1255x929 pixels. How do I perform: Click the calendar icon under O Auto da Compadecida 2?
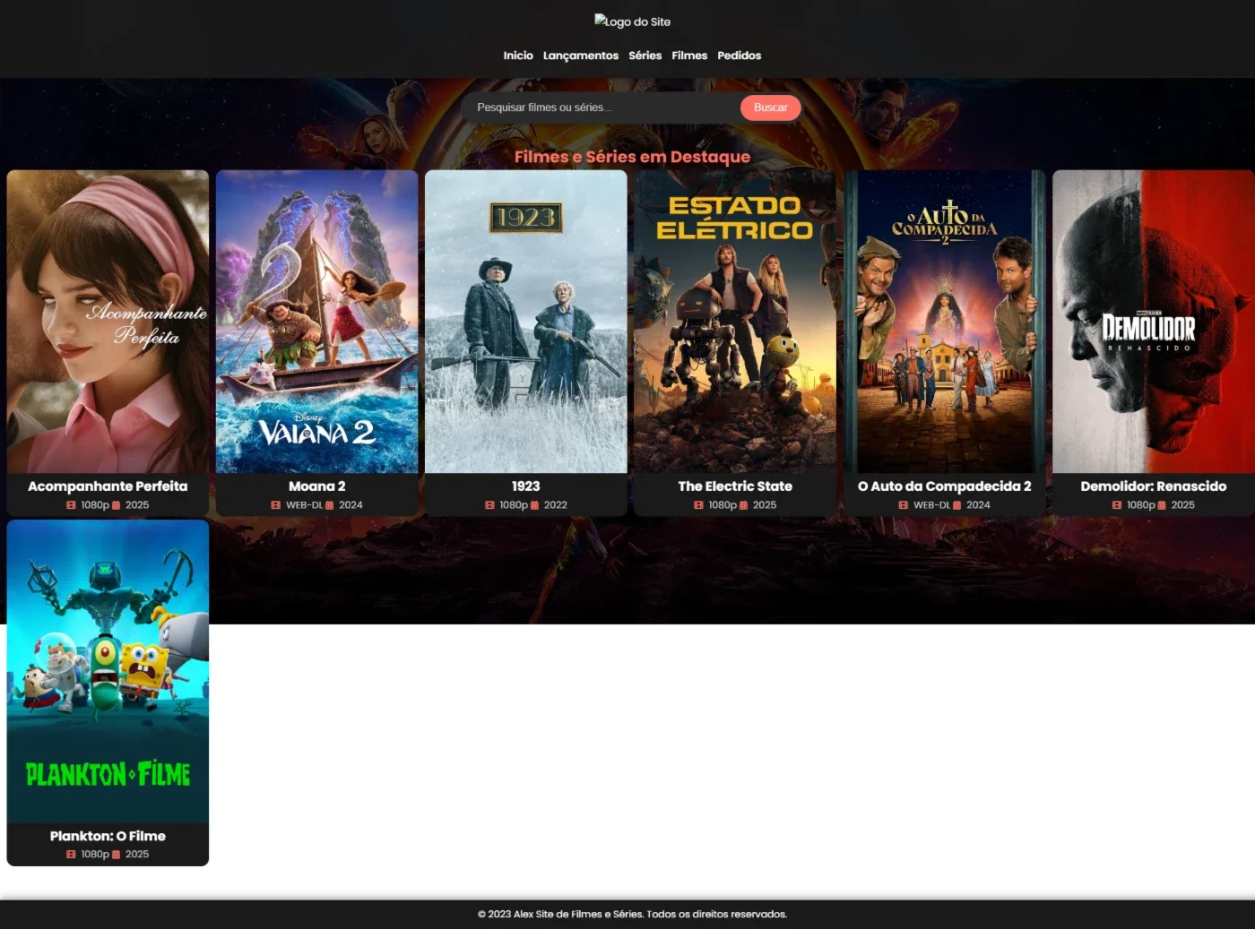956,505
